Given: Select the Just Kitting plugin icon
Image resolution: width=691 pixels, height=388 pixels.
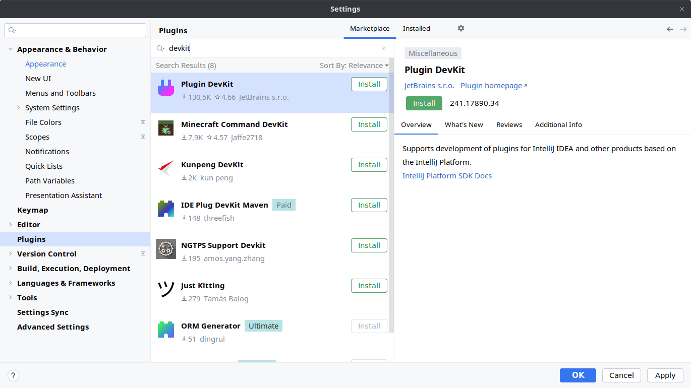Looking at the screenshot, I should (165, 289).
